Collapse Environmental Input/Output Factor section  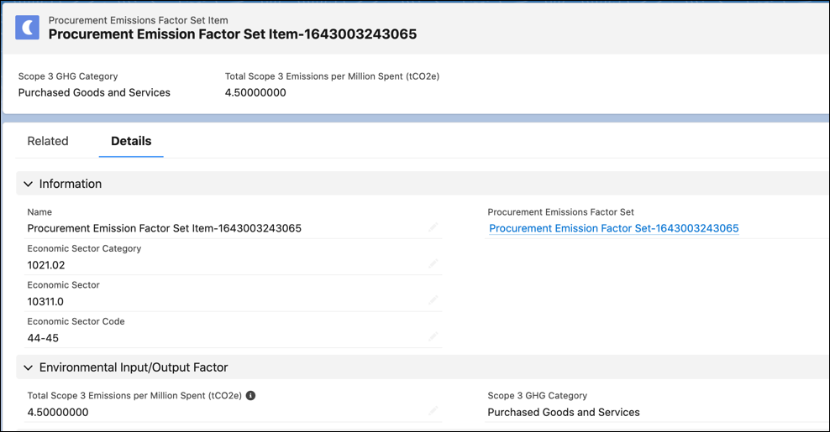pos(28,367)
